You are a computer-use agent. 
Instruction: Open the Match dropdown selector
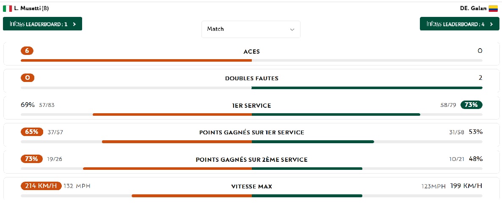[251, 29]
